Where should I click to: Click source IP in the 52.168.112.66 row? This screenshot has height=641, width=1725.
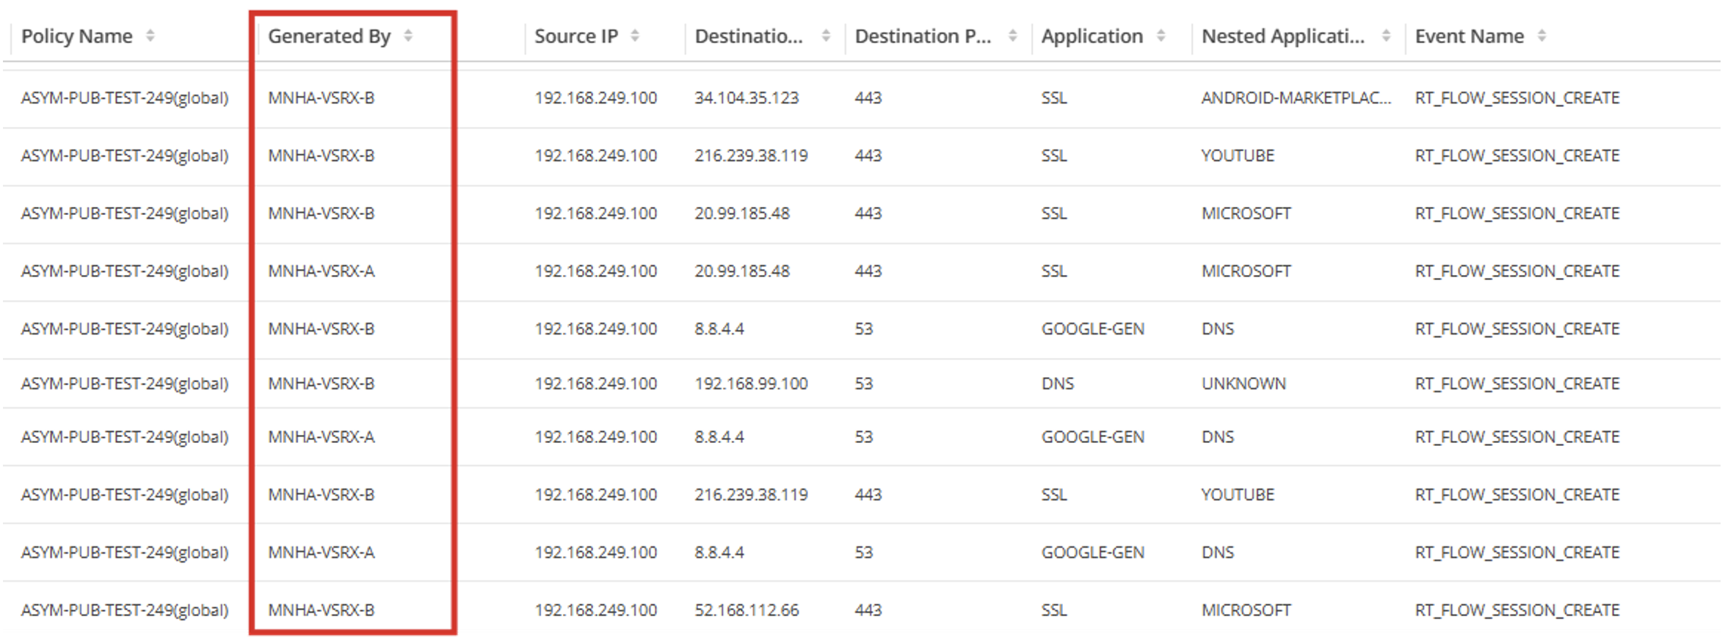(x=595, y=610)
